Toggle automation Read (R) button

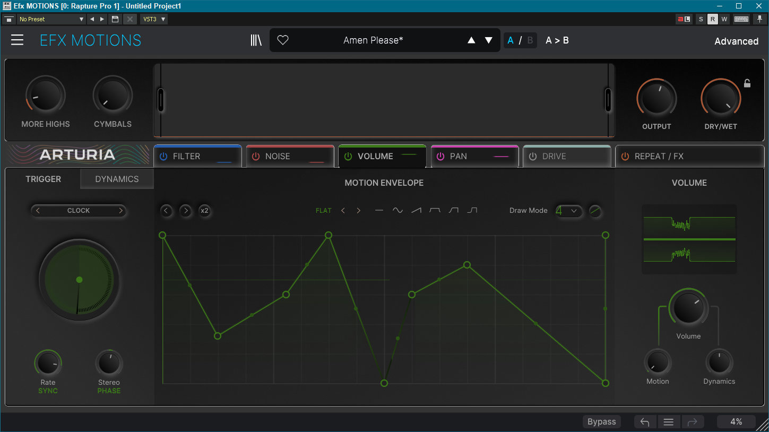point(713,19)
